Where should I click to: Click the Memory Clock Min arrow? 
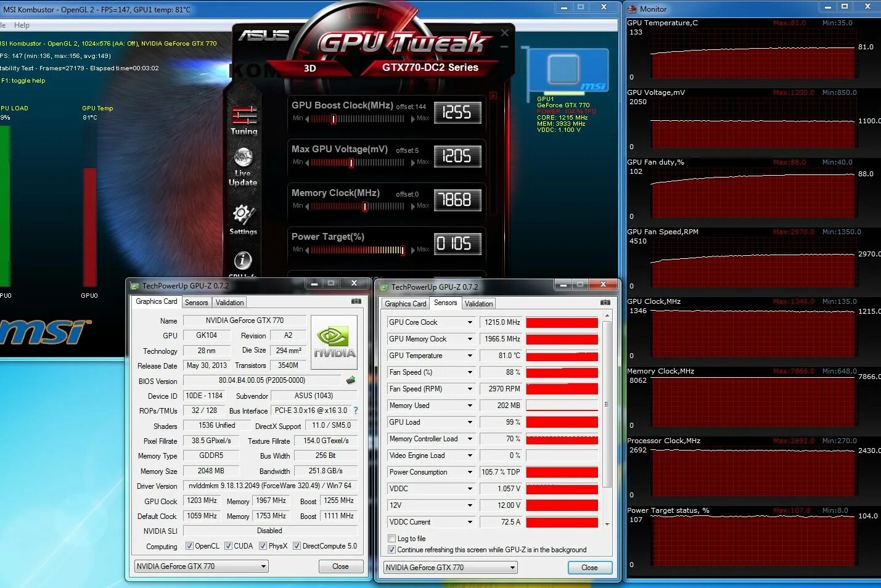point(308,206)
